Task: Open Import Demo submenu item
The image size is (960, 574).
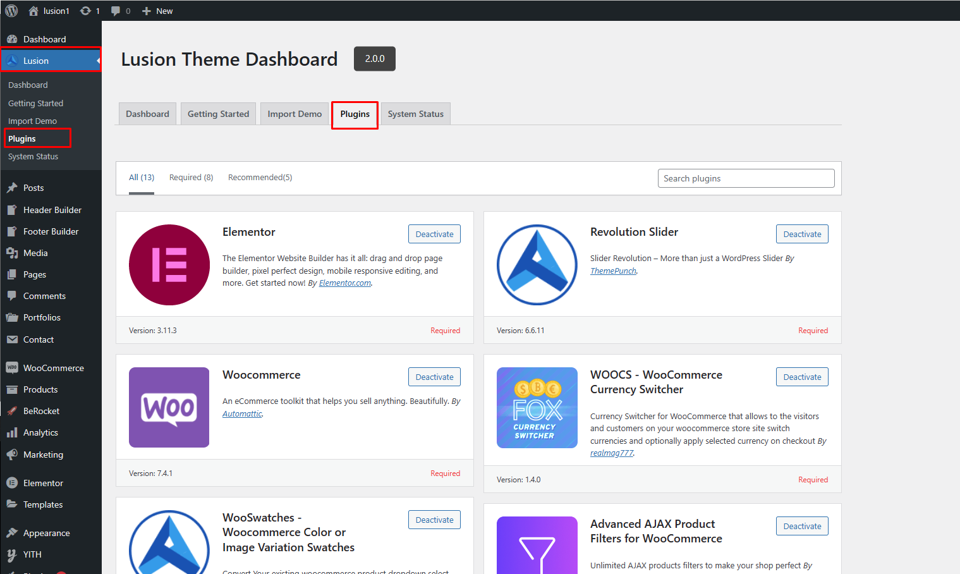Action: 32,121
